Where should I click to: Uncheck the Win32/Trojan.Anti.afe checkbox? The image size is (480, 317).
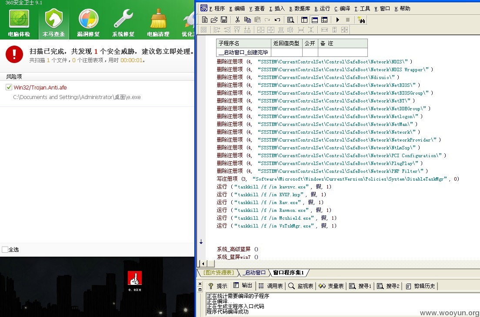[9, 87]
